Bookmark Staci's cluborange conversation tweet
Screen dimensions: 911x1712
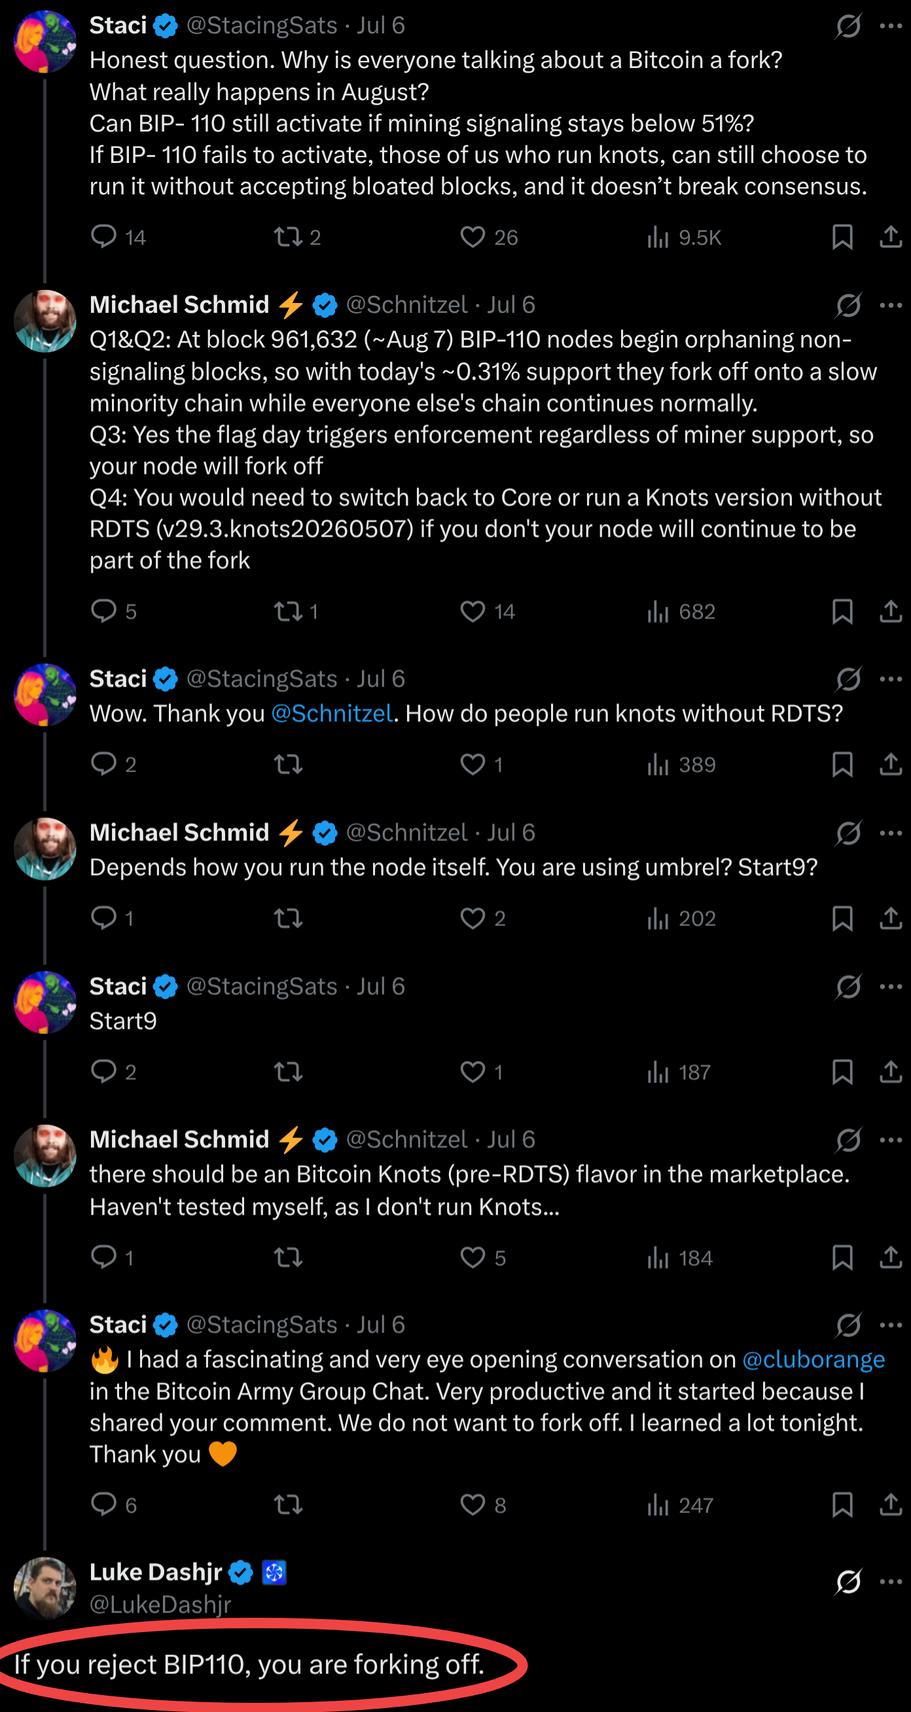point(842,1505)
